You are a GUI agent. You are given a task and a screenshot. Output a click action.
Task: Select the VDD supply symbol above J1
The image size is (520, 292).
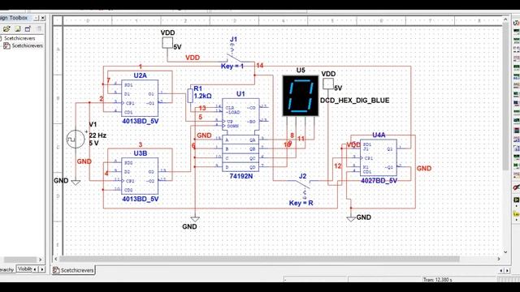point(167,43)
